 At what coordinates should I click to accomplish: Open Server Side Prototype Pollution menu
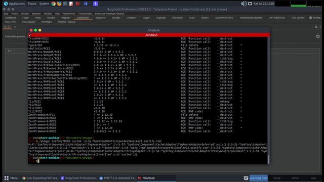[x=109, y=14]
